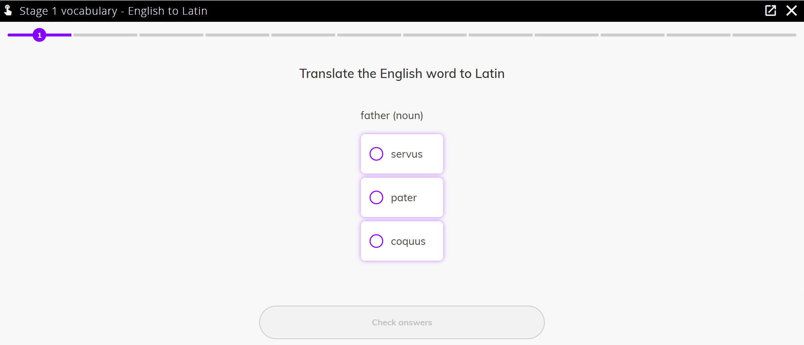Click the "father (noun)" prompt word
Screen dimensions: 804x345
coord(391,115)
